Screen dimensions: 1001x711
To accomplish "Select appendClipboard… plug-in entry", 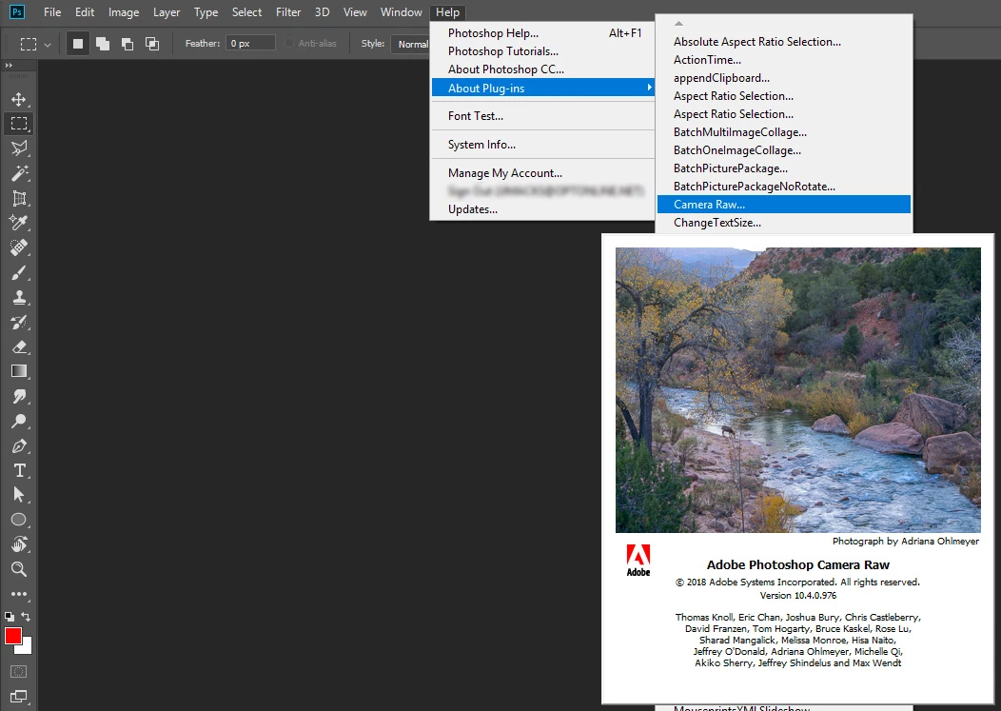I will click(x=783, y=78).
